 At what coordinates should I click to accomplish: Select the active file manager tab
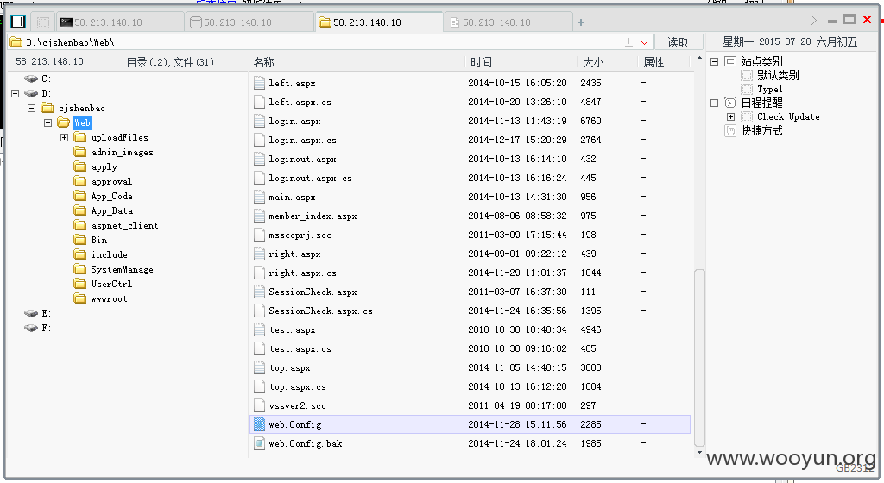pos(380,22)
